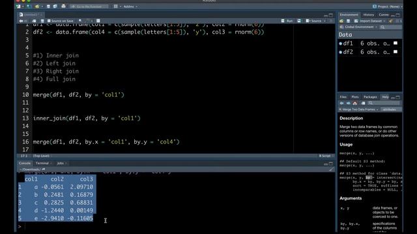
Task: Open the Source button dropdown arrow
Action: 324,21
